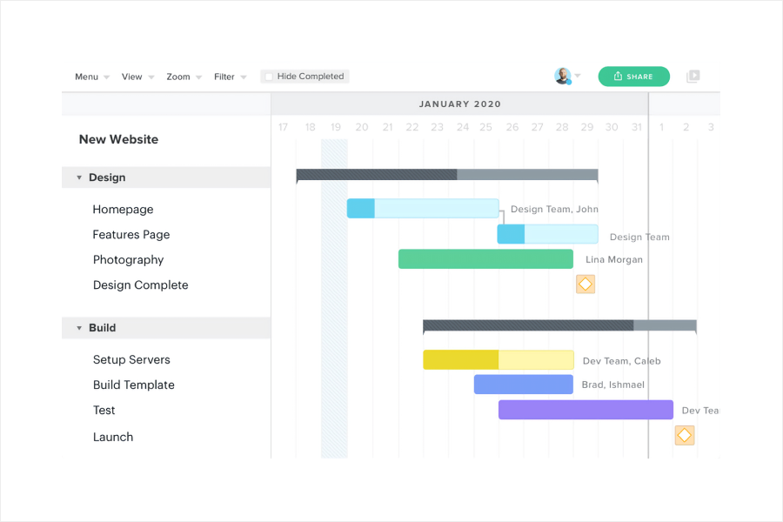Viewport: 783px width, 522px height.
Task: Select the green Photography task bar
Action: point(485,258)
